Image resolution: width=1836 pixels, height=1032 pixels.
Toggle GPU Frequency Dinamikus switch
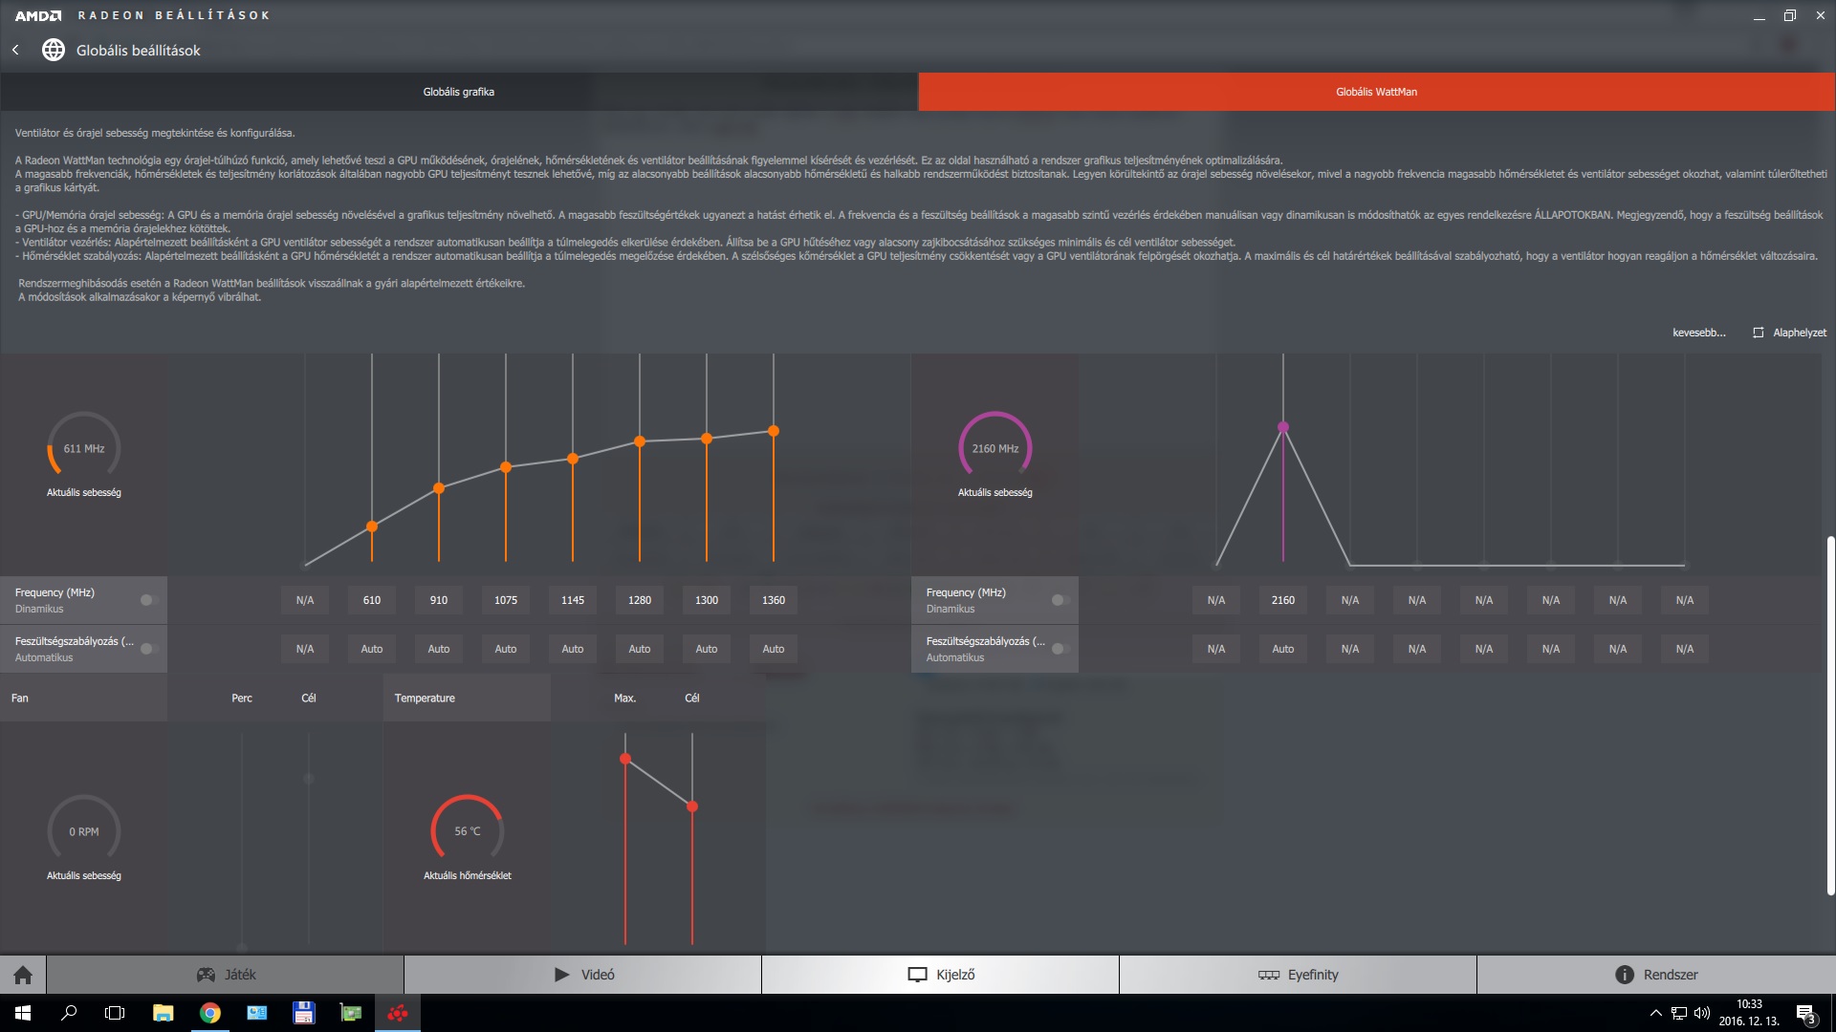[149, 600]
